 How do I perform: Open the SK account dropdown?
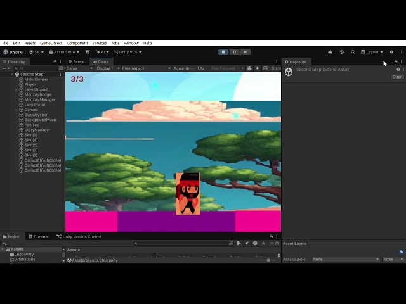click(x=36, y=52)
